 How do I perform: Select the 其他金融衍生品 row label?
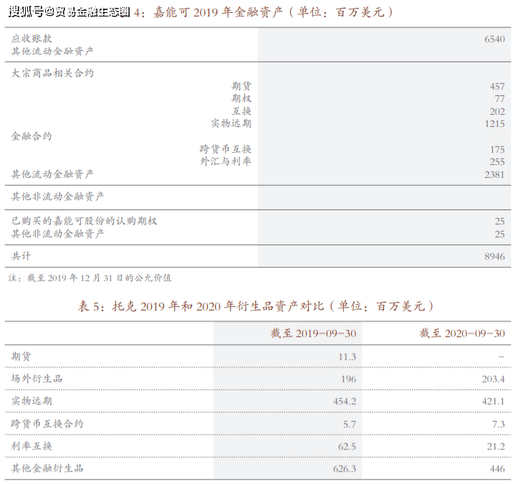click(47, 468)
